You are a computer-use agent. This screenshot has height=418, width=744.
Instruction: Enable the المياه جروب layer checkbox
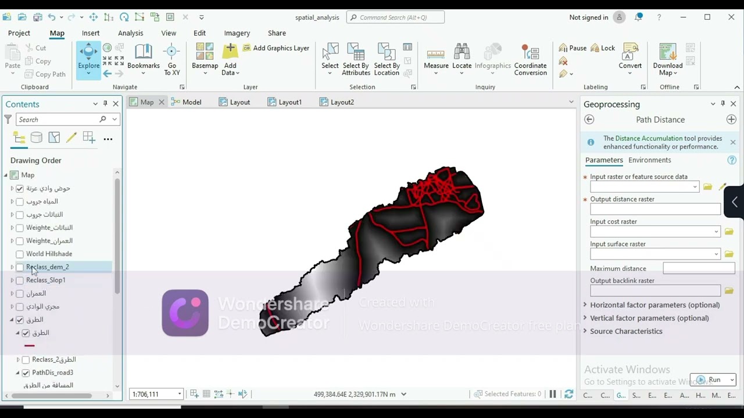(20, 201)
